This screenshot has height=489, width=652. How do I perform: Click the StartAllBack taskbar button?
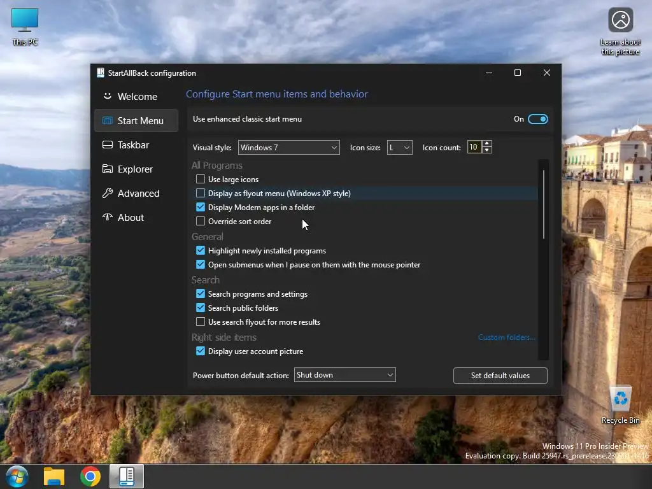127,476
